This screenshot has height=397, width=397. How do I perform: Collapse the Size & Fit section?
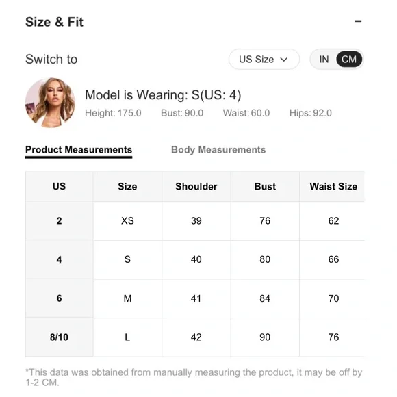click(358, 21)
